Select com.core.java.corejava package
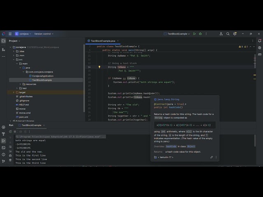Screen dimensions: 263x197 39,72
